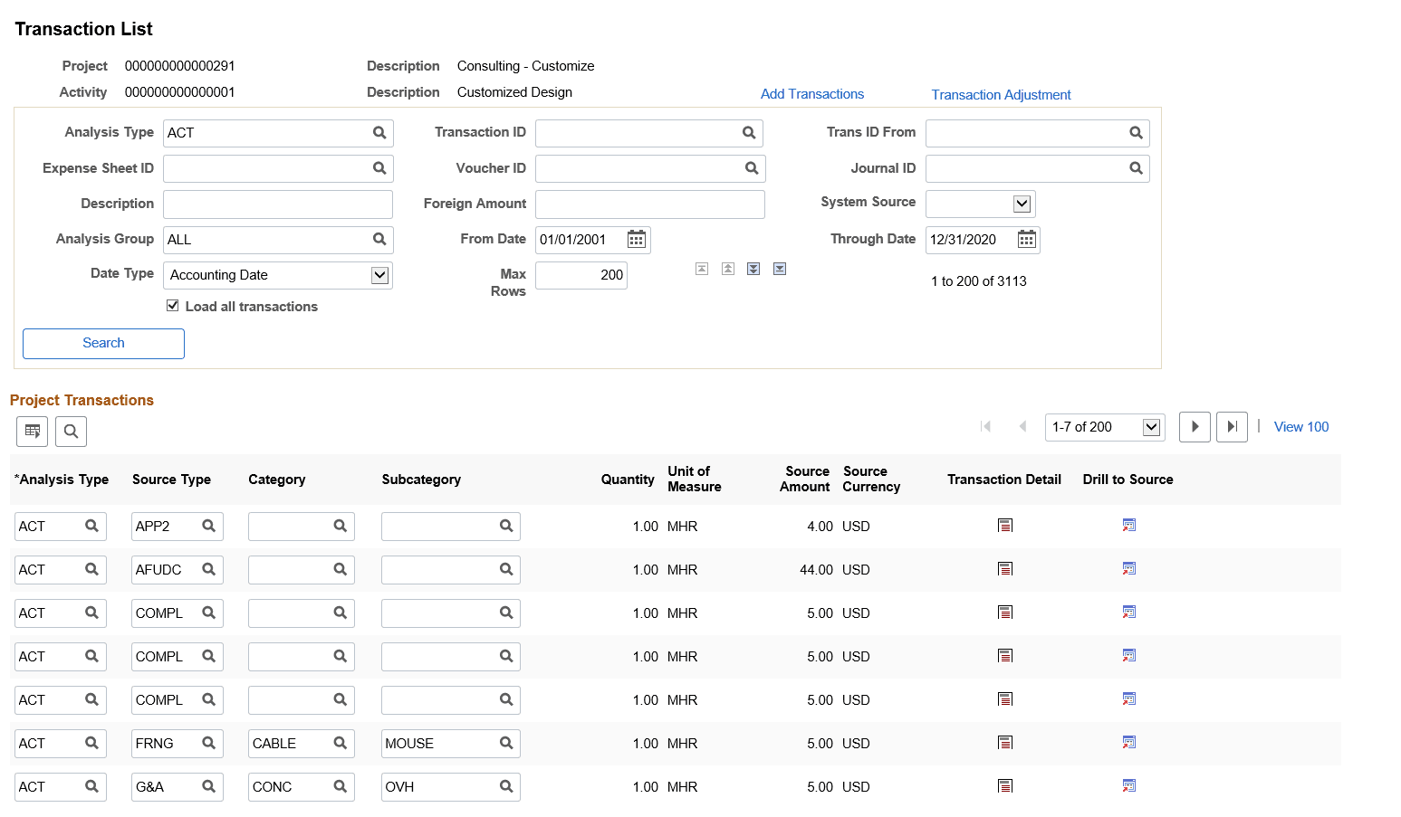Viewport: 1401px width, 817px height.
Task: Click the jump-to-bottom navigation icon
Action: coord(780,269)
